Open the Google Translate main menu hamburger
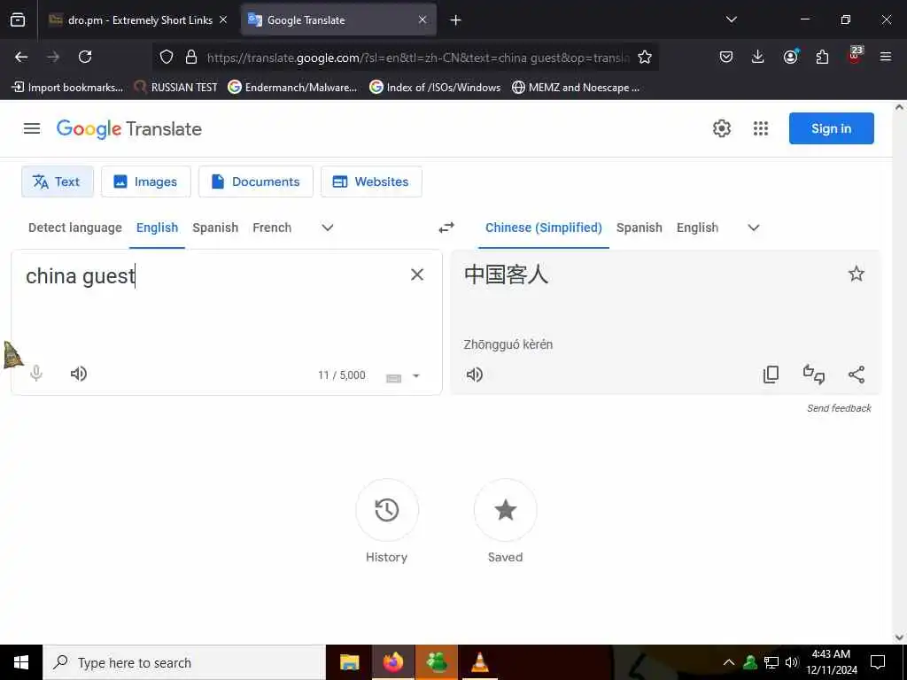Image resolution: width=907 pixels, height=680 pixels. tap(32, 128)
